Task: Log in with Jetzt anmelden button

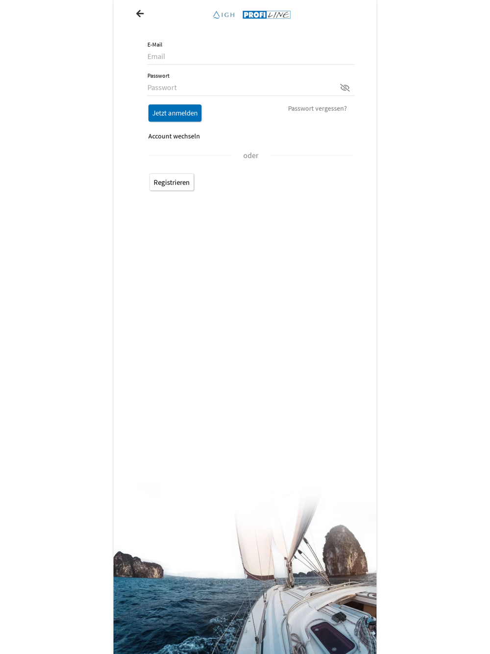Action: 175,113
